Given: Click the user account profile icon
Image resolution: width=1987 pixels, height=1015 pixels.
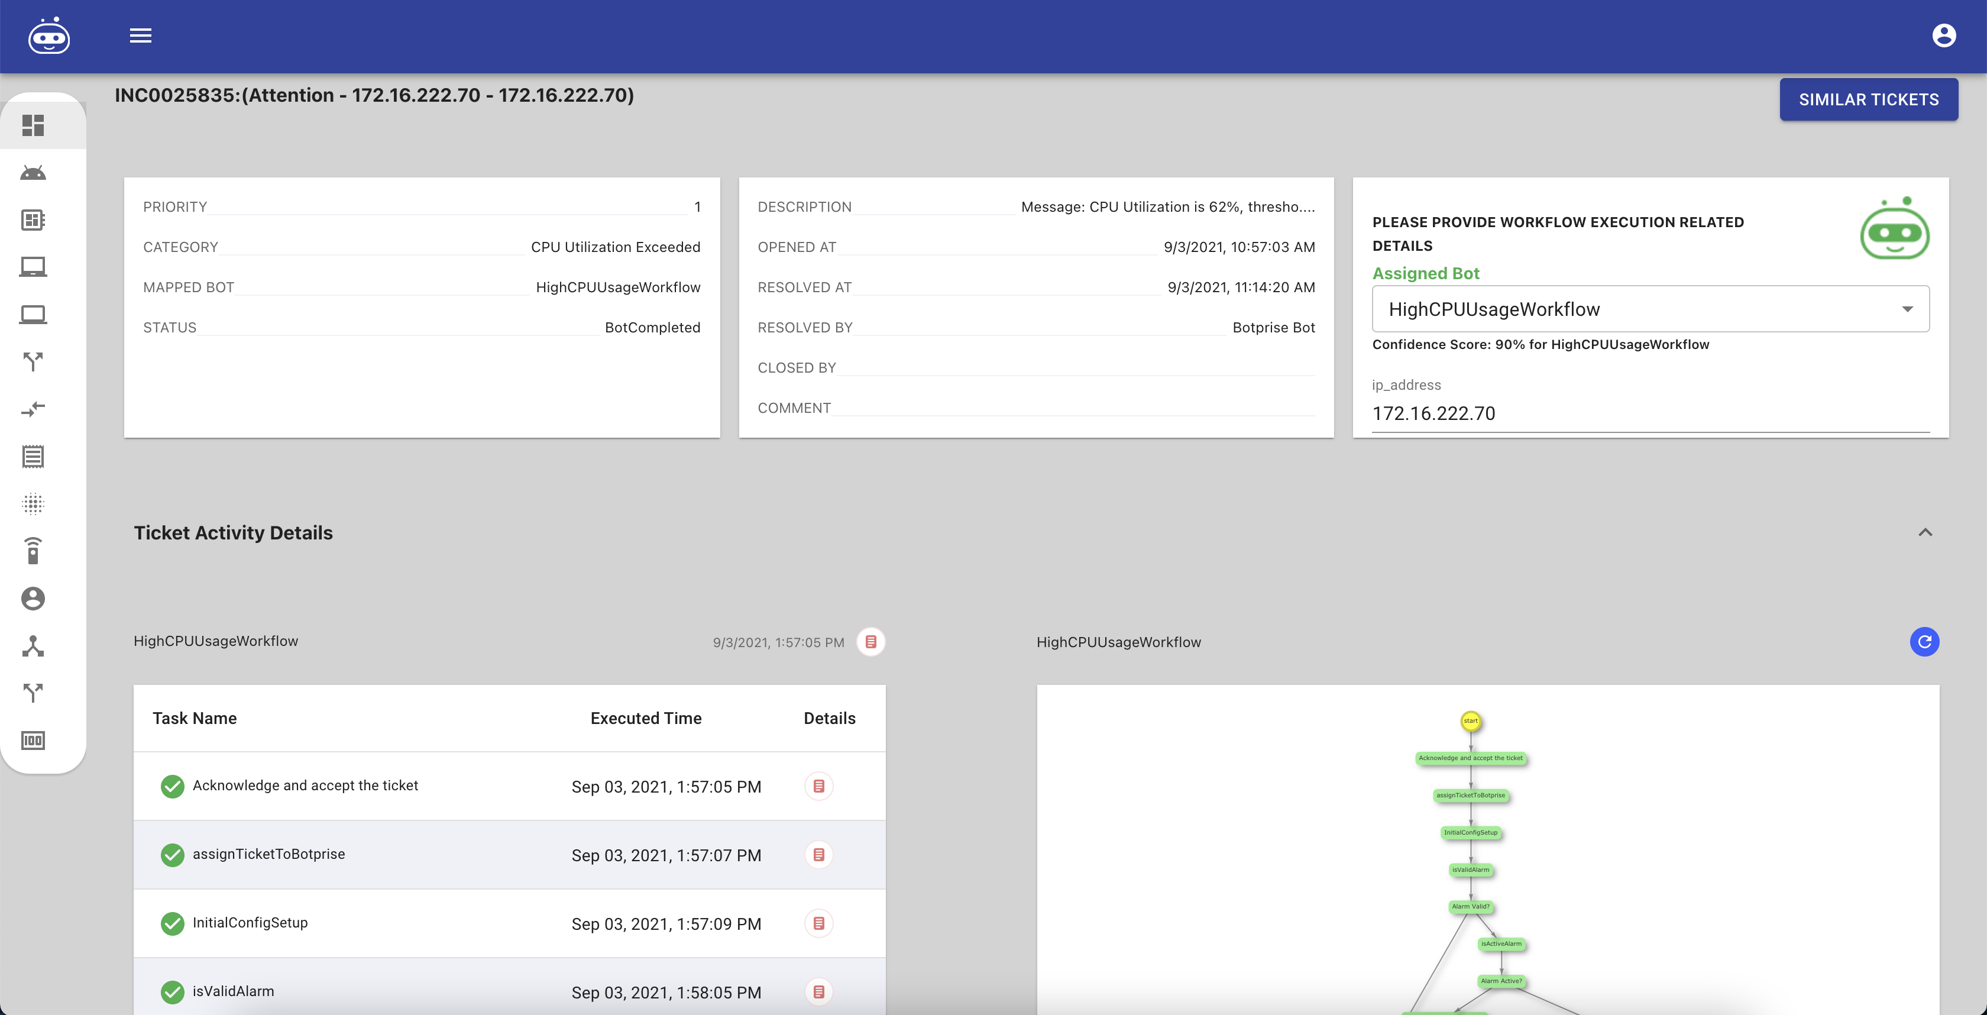Looking at the screenshot, I should [x=1944, y=35].
